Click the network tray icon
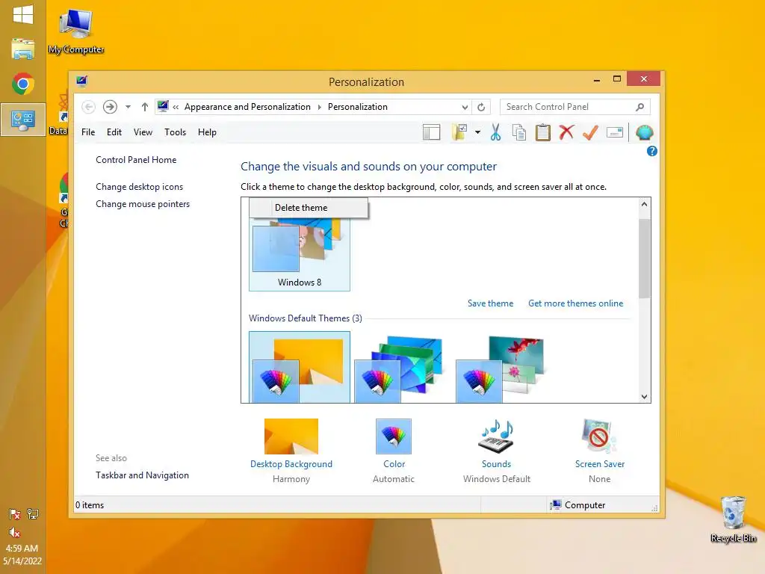Image resolution: width=765 pixels, height=574 pixels. (x=33, y=514)
